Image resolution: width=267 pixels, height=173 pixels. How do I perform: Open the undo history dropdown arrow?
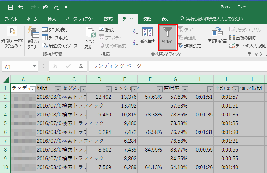tap(26, 7)
